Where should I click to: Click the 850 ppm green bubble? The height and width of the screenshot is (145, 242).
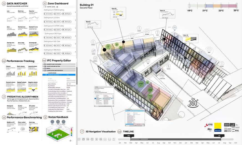109,46
